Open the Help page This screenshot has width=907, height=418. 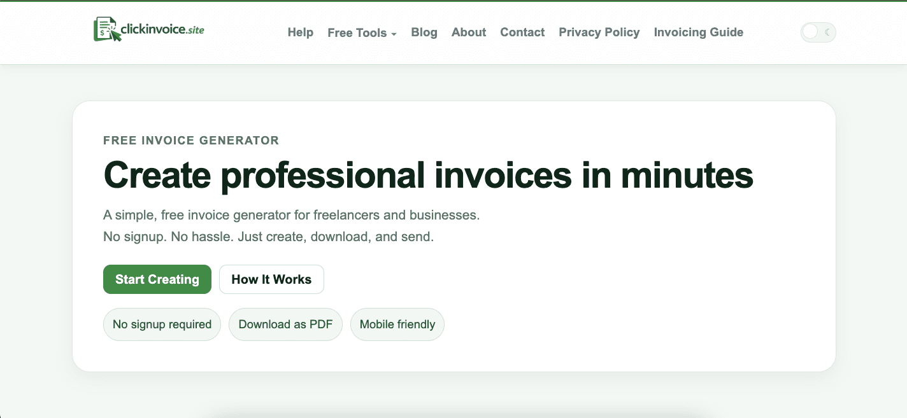pos(301,32)
